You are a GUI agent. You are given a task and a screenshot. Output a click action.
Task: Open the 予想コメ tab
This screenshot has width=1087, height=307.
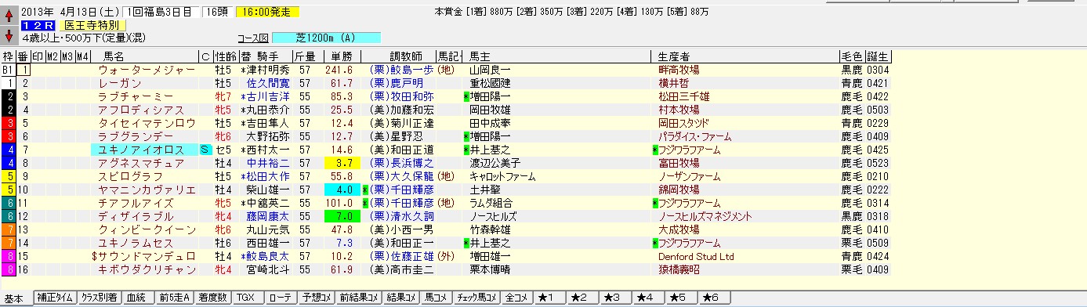[x=317, y=298]
